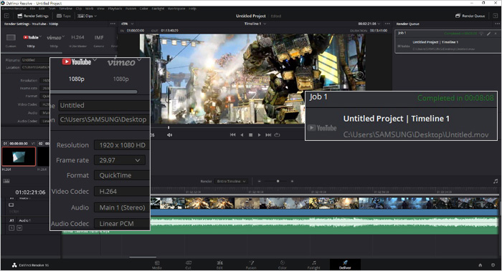The width and height of the screenshot is (502, 271).
Task: Expand the YouTube preset dropdown arrow
Action: [x=40, y=36]
